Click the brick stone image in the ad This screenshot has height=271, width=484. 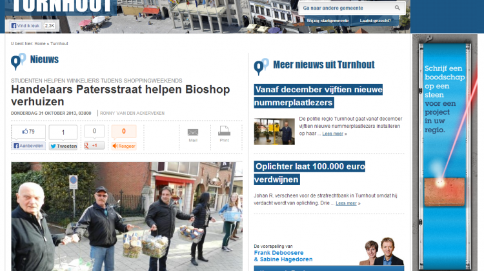(x=445, y=192)
